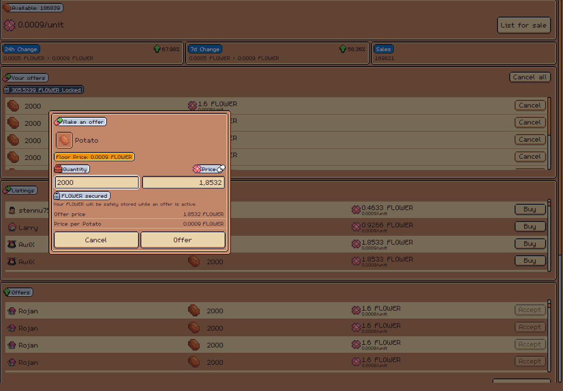Click the icon on the Your offers label
Image resolution: width=563 pixels, height=391 pixels.
(7, 77)
